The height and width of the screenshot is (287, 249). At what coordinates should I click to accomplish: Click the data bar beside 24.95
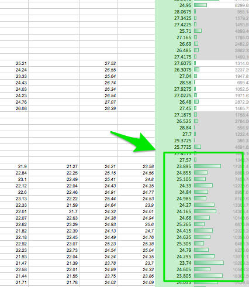tap(200, 5)
